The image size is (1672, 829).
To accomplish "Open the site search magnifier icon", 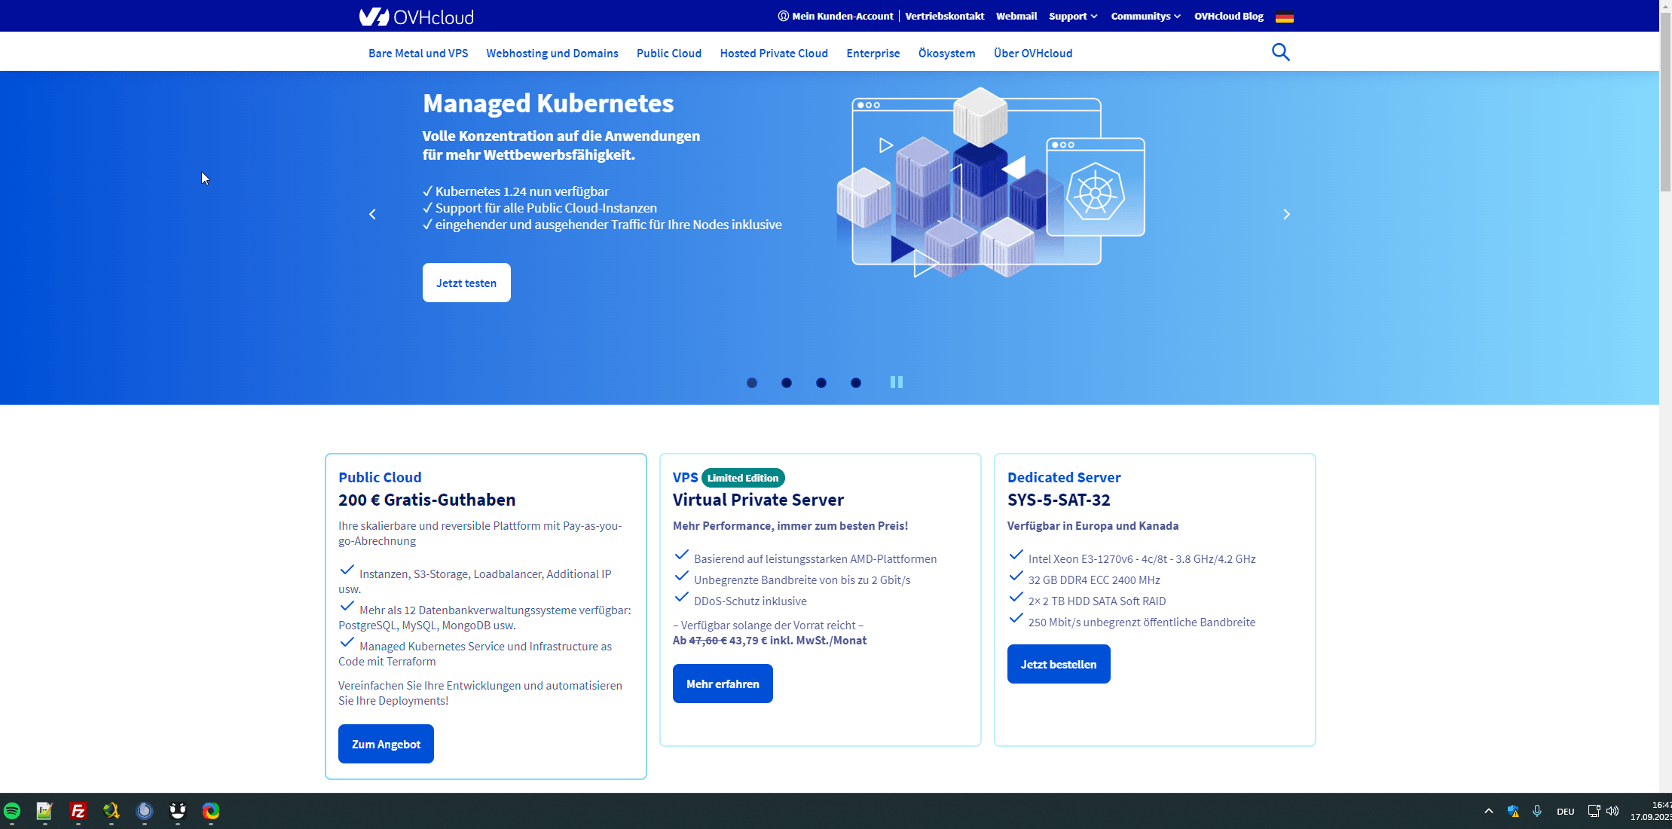I will coord(1280,52).
